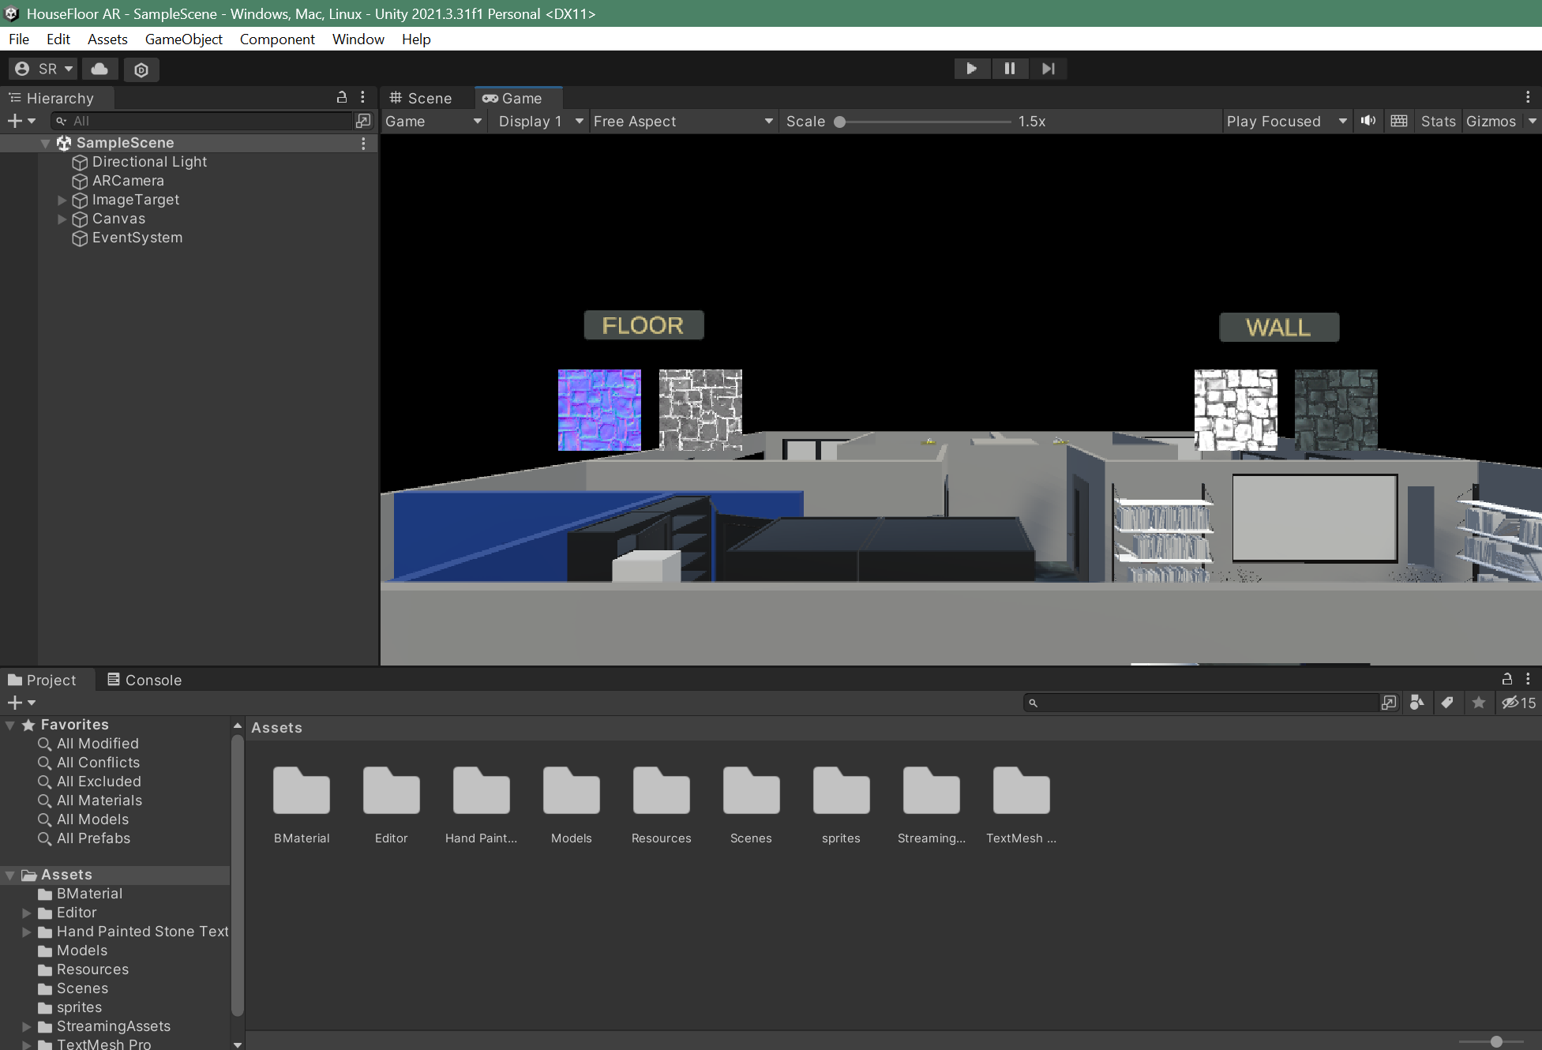Expand the ImageTarget object

tap(62, 200)
